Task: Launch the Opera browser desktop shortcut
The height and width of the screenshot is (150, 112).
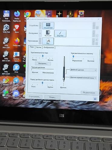Action: (x=16, y=57)
